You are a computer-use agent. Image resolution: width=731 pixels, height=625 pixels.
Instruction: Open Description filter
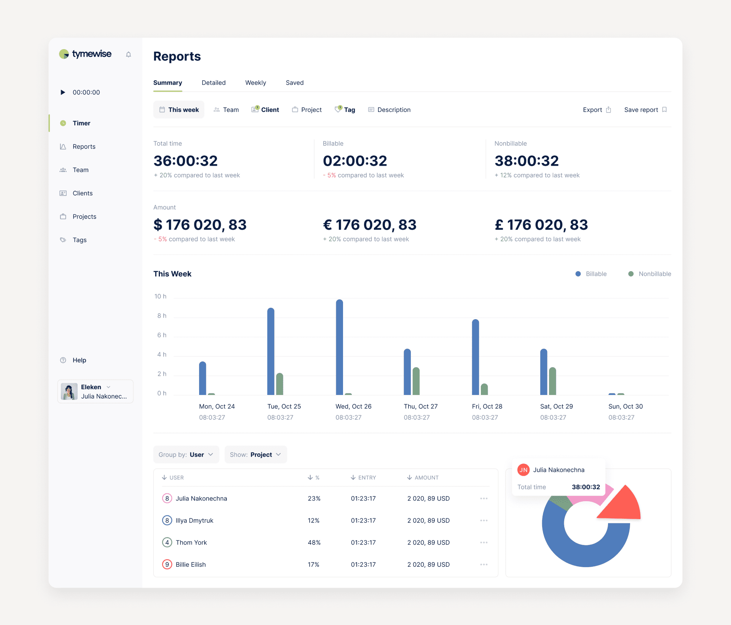(389, 110)
